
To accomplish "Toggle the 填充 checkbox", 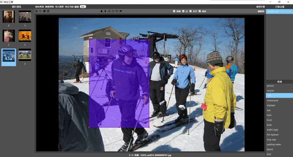I will pos(199,11).
